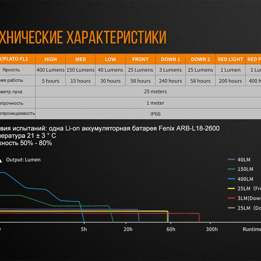Viewport: 261px width, 261px height.
Task: Click the 5h mark on runtime axis
Action: tap(84, 229)
